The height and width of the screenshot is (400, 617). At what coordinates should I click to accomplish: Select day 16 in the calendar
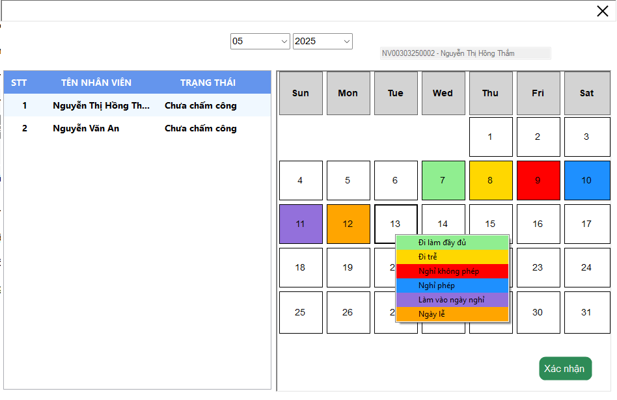pyautogui.click(x=538, y=224)
